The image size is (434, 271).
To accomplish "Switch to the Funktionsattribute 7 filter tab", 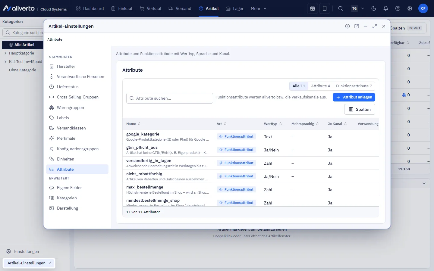I will click(354, 86).
